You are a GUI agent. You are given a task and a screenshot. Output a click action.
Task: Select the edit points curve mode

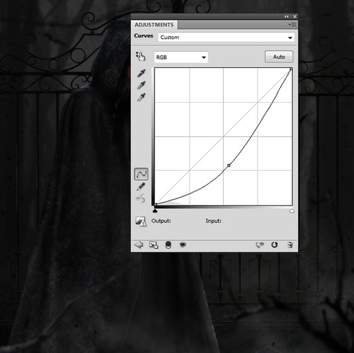pos(141,174)
